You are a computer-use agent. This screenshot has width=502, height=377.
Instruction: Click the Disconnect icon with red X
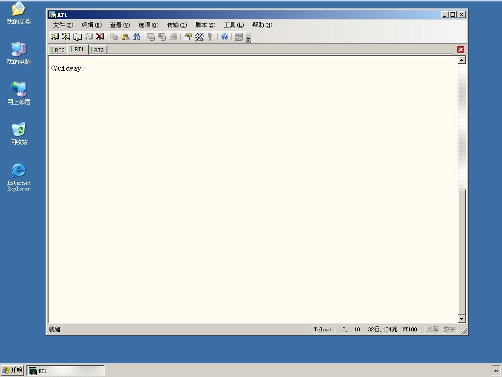(100, 37)
